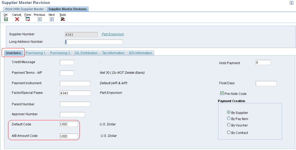The height and width of the screenshot is (150, 296).
Task: Click the 'U.S. Dollar' text beside A/B Amount Code
Action: point(109,136)
